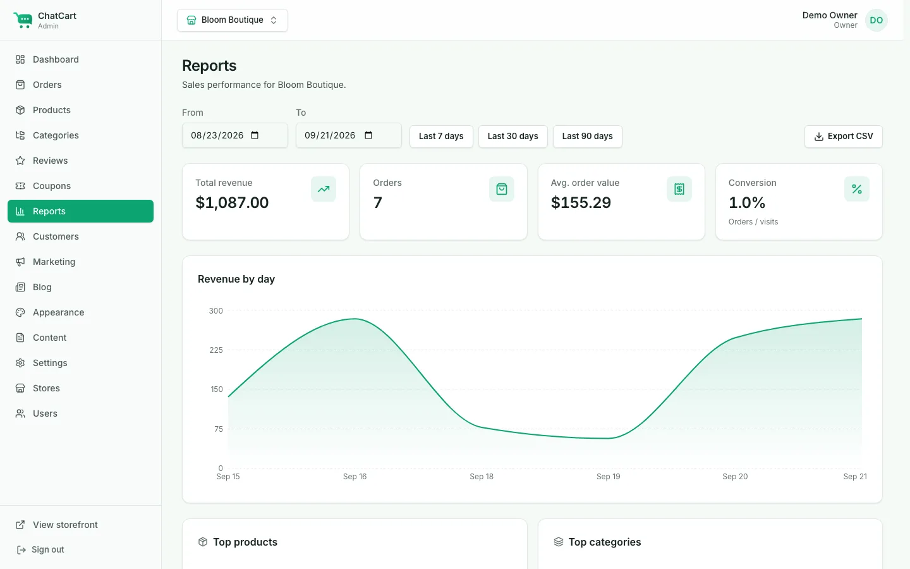This screenshot has width=910, height=569.
Task: Sign out of the admin panel
Action: [40, 549]
